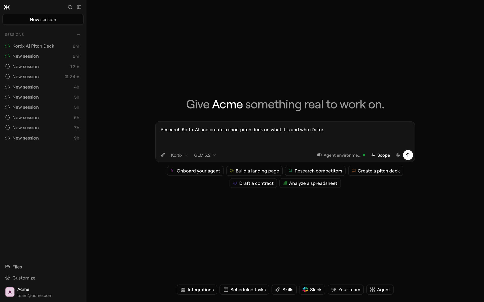Select the Draft a contract suggestion

(x=253, y=183)
